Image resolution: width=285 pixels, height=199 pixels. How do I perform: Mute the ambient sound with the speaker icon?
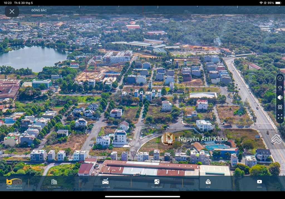point(280,97)
